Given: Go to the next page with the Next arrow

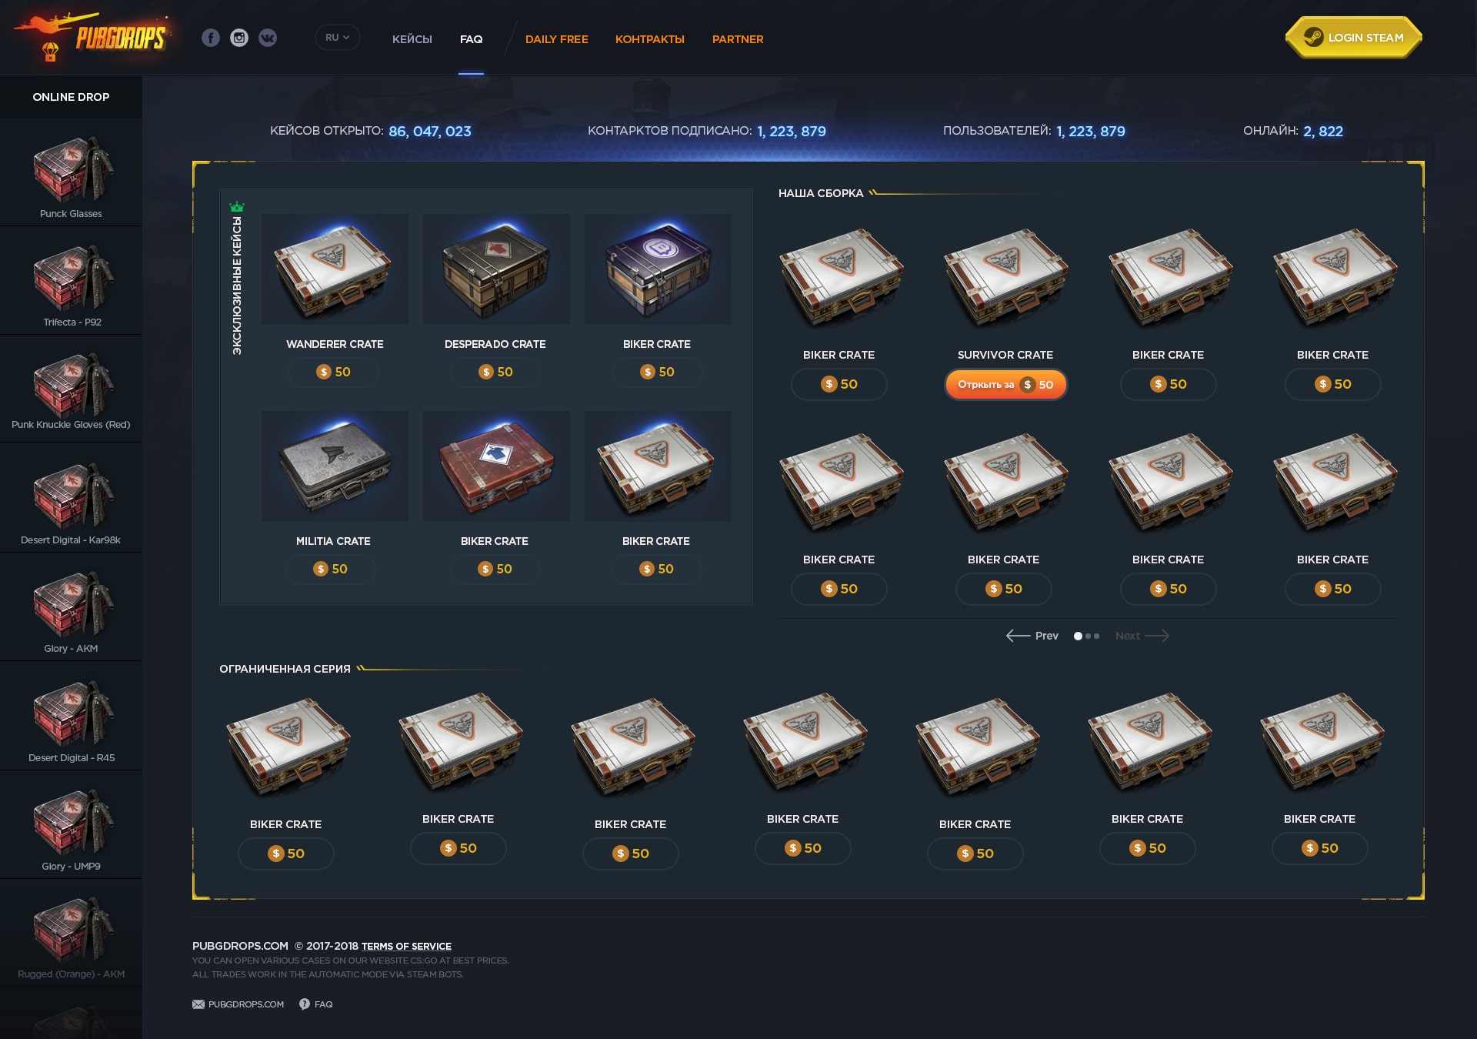Looking at the screenshot, I should click(x=1142, y=636).
